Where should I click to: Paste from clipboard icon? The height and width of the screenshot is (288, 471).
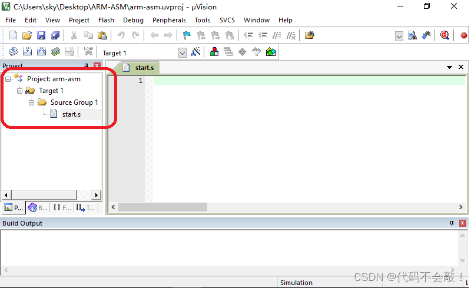102,35
